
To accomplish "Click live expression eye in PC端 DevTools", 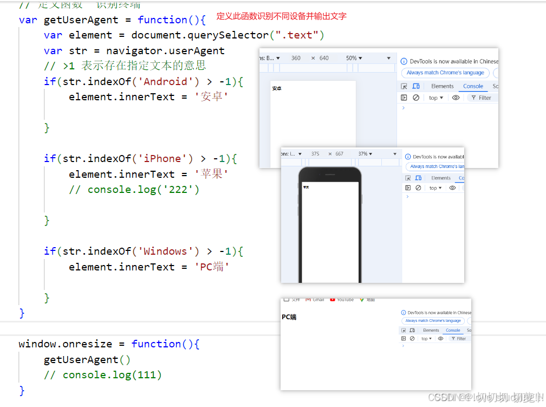I will (x=440, y=339).
